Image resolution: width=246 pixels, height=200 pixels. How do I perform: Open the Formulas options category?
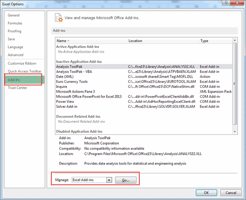tap(15, 23)
